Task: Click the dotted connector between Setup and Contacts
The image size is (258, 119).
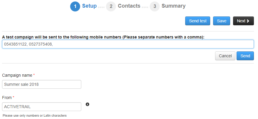Action: coord(101,7)
